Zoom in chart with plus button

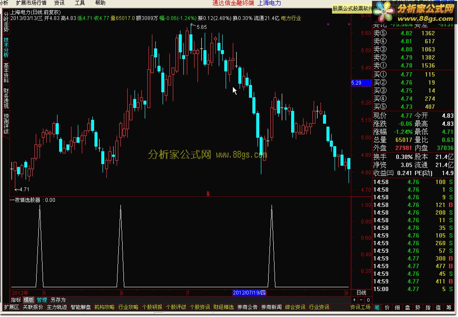pyautogui.click(x=354, y=300)
